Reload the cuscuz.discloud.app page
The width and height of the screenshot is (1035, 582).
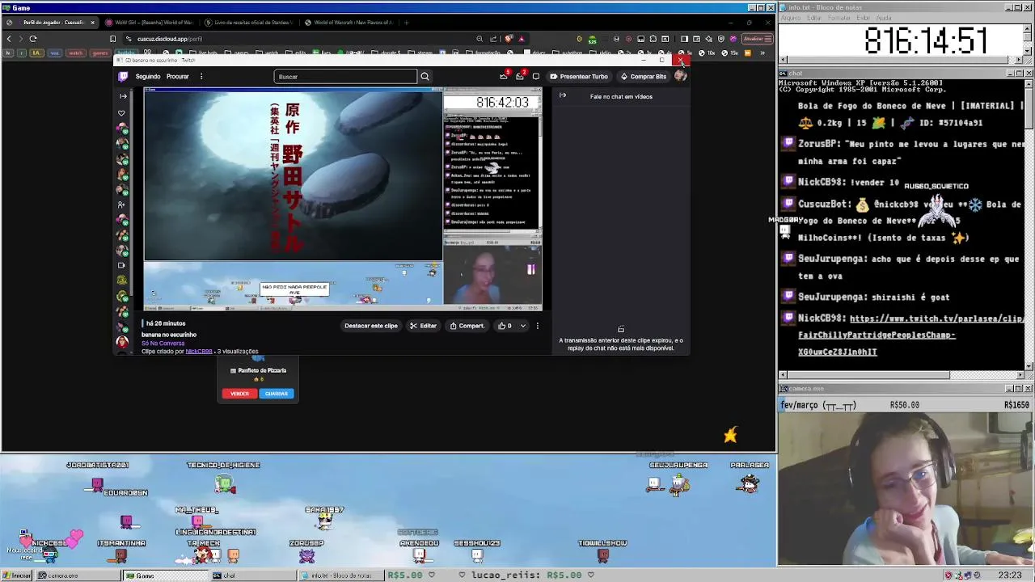click(33, 39)
